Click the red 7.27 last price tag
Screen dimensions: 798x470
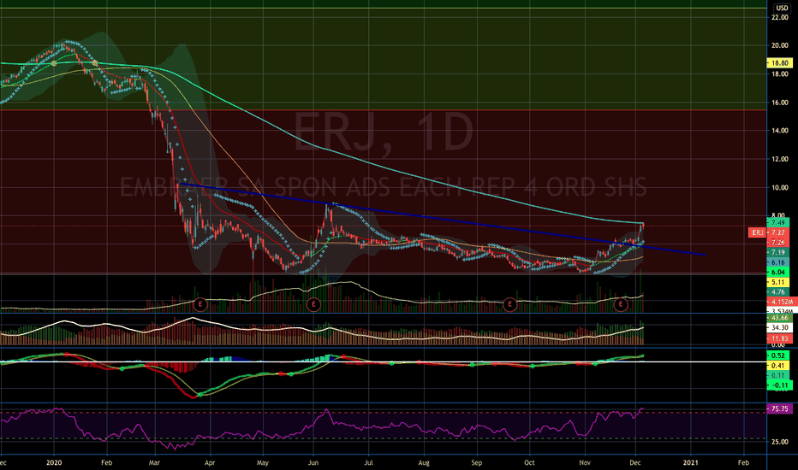pos(779,232)
